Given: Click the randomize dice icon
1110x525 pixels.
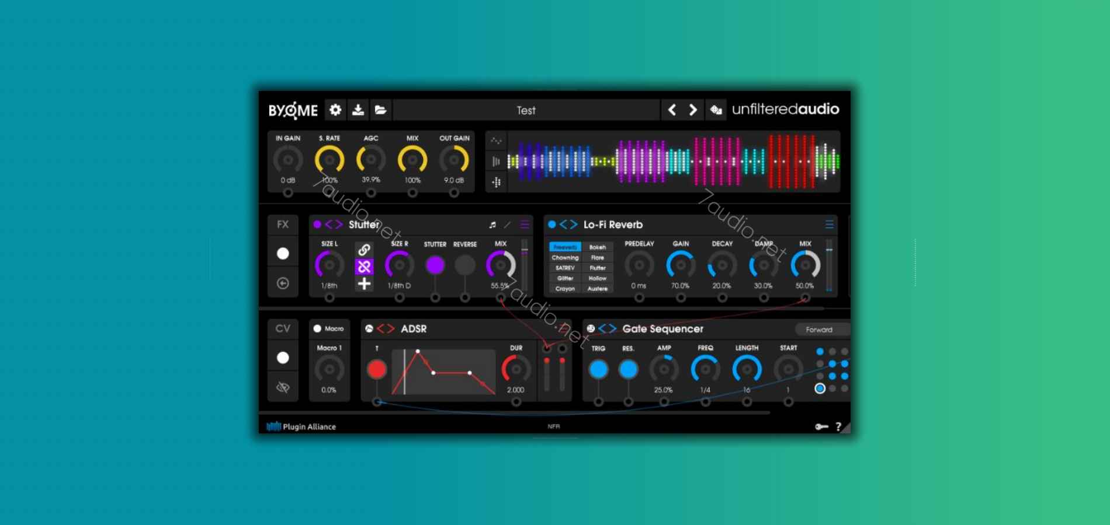Looking at the screenshot, I should (716, 110).
